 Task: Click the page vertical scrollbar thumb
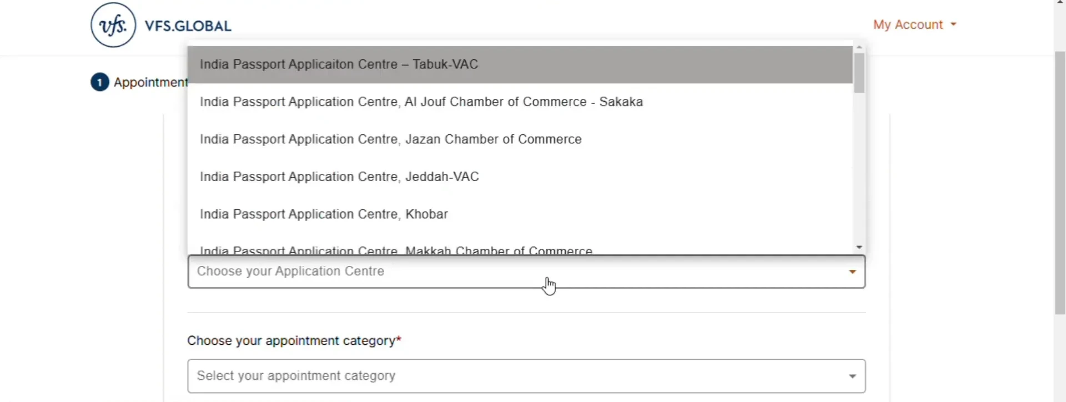pos(1060,183)
